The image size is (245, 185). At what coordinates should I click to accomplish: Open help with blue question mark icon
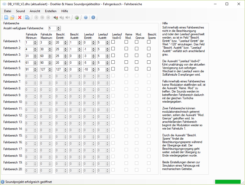coord(86,17)
